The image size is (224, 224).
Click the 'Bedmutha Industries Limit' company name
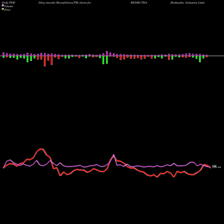187,3
